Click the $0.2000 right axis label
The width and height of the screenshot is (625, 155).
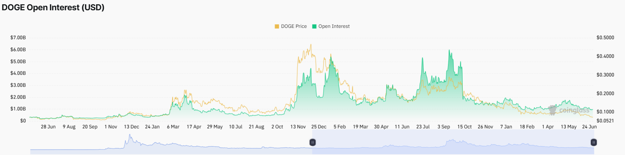click(x=605, y=93)
